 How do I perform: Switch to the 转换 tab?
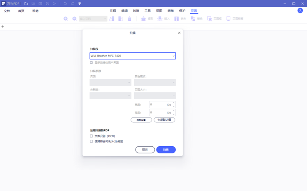(136, 11)
